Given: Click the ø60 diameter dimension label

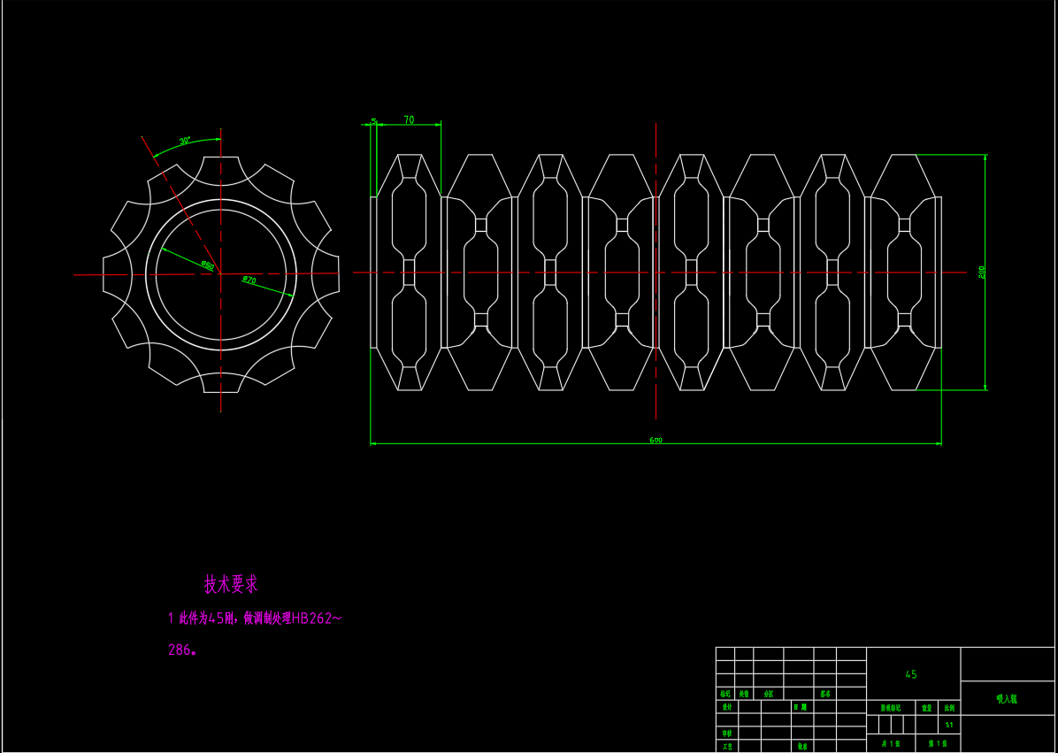Looking at the screenshot, I should click(207, 264).
